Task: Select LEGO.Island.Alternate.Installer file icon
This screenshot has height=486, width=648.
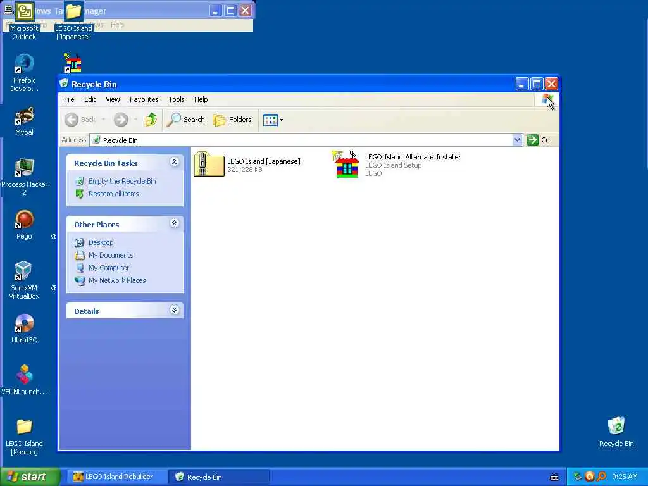Action: point(346,165)
